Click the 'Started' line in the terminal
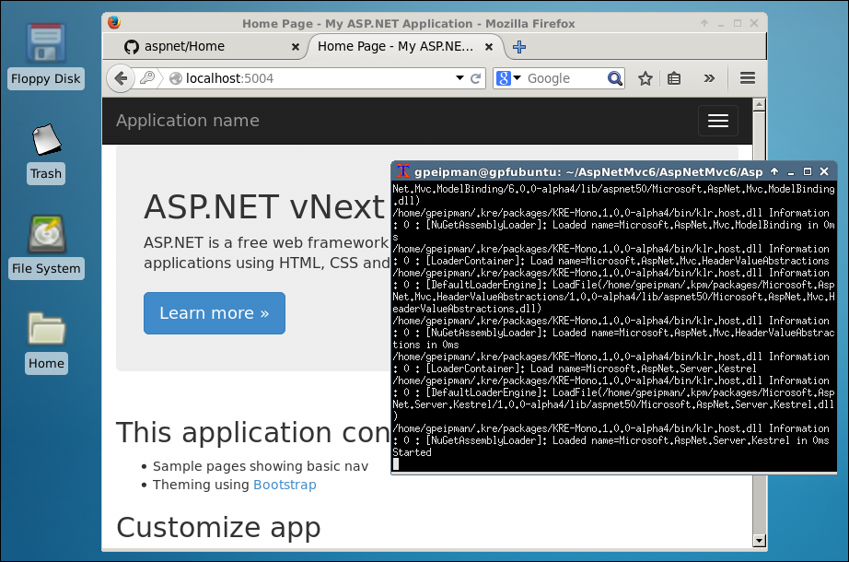This screenshot has height=562, width=849. point(412,452)
